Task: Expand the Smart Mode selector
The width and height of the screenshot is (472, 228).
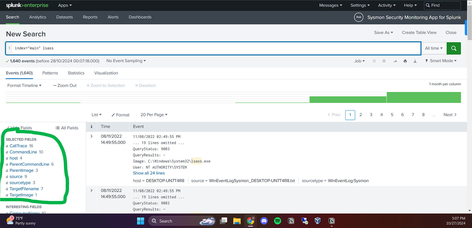Action: 441,61
